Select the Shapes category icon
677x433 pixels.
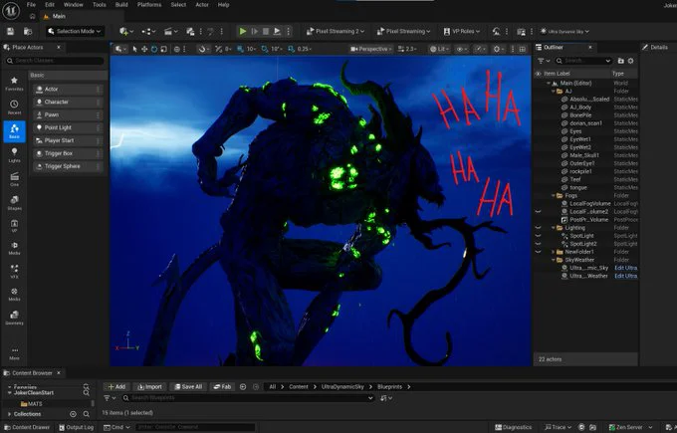coord(14,203)
